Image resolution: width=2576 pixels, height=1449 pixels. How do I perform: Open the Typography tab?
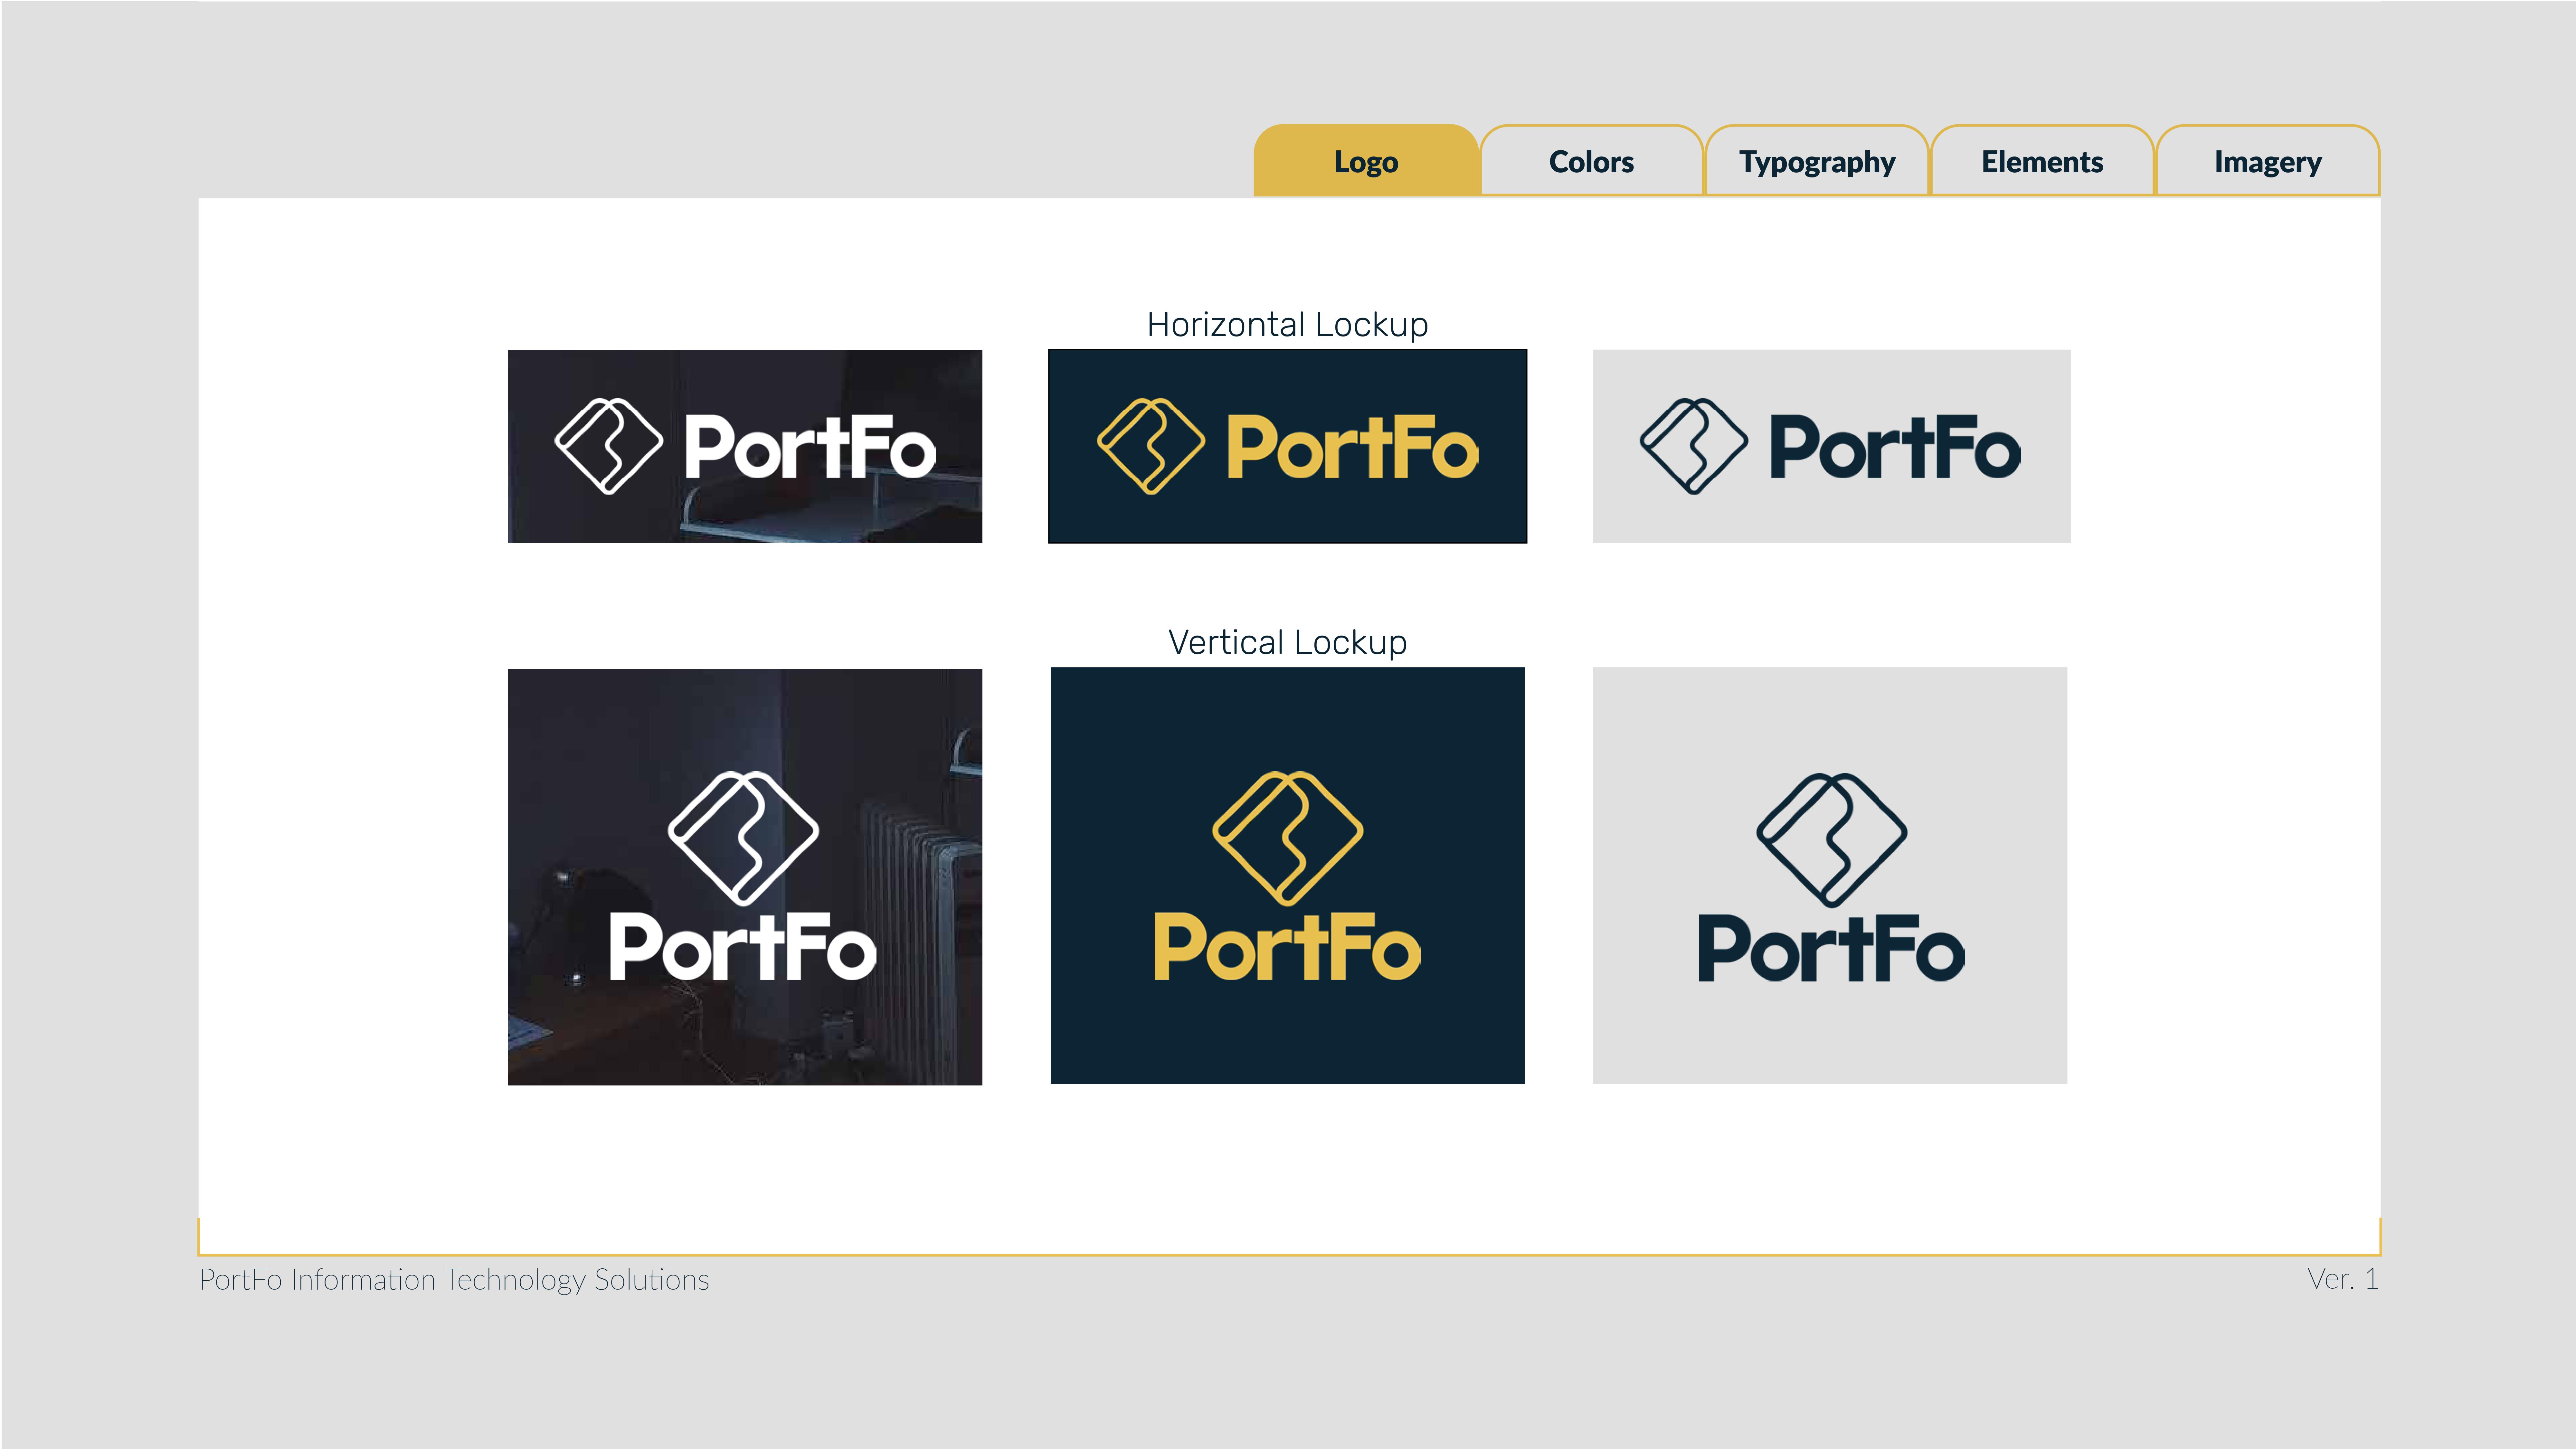(x=1817, y=161)
